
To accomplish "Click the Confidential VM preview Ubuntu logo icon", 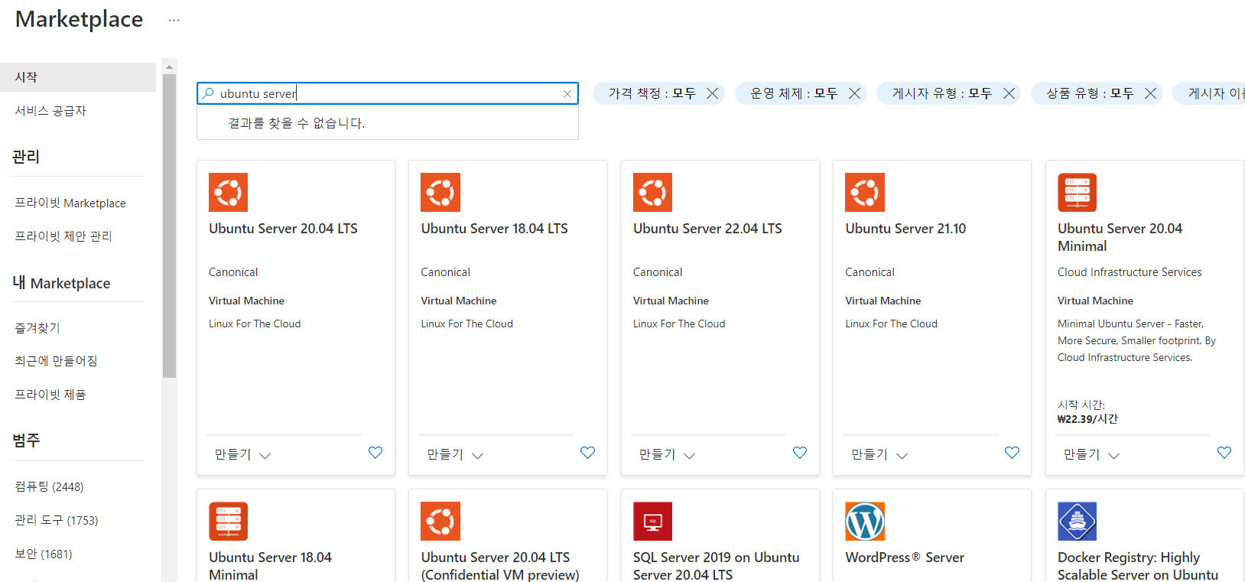I will (x=440, y=522).
